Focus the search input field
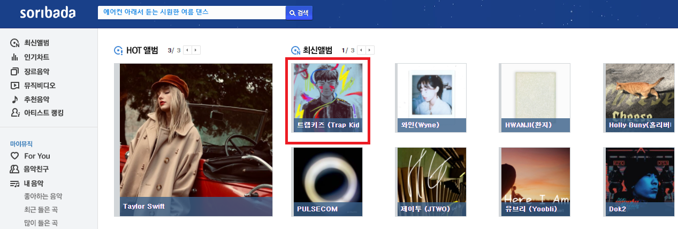The height and width of the screenshot is (229, 678). click(x=192, y=13)
